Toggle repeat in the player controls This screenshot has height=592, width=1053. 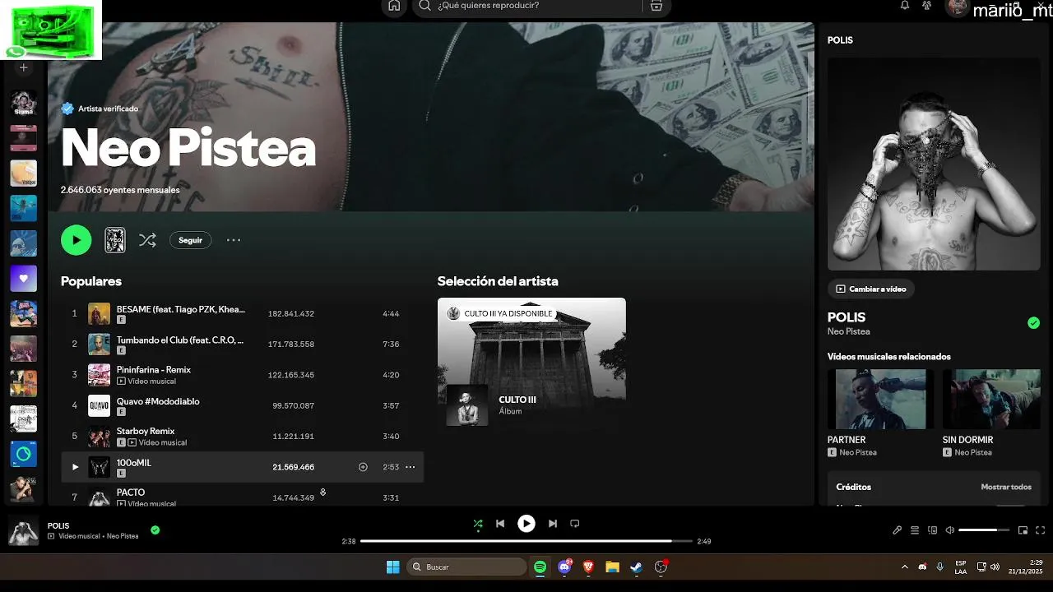(x=575, y=524)
